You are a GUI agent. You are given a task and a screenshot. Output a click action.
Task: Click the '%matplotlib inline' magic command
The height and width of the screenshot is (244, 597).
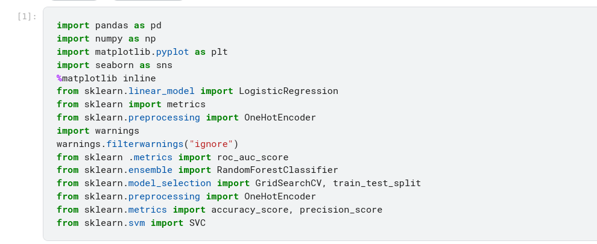(x=106, y=78)
